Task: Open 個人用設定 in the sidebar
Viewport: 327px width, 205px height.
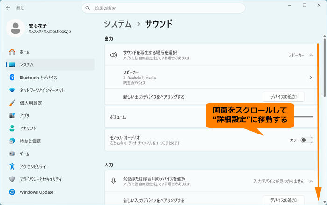Action: [x=50, y=103]
